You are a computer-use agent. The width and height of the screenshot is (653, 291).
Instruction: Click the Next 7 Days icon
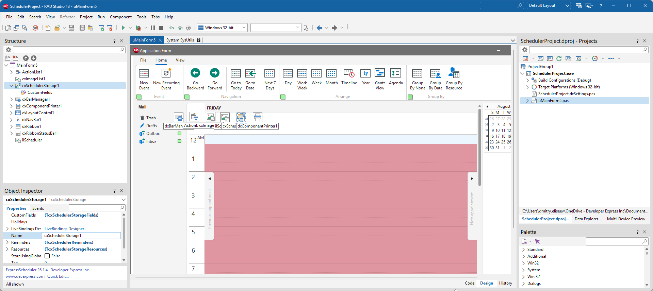coord(270,73)
